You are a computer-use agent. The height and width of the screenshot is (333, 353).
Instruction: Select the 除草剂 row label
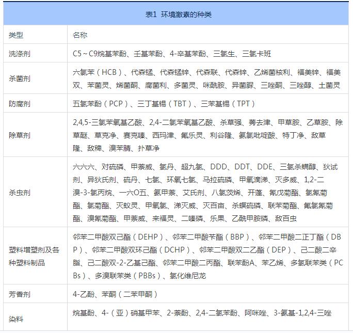pos(20,135)
